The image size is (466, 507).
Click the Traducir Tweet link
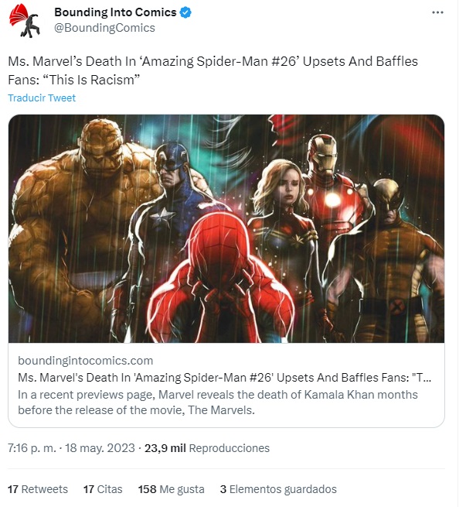(42, 98)
